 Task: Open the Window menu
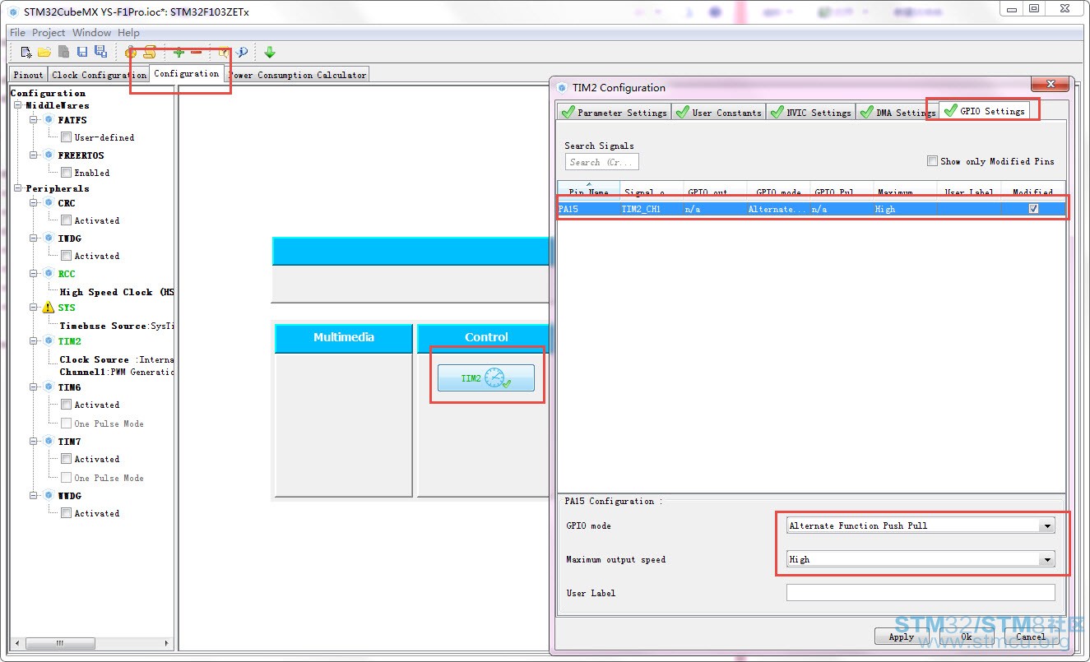(x=91, y=33)
